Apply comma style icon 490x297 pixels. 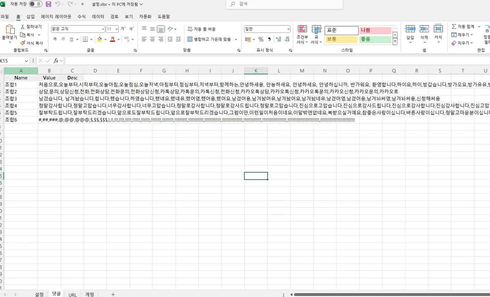(x=269, y=39)
